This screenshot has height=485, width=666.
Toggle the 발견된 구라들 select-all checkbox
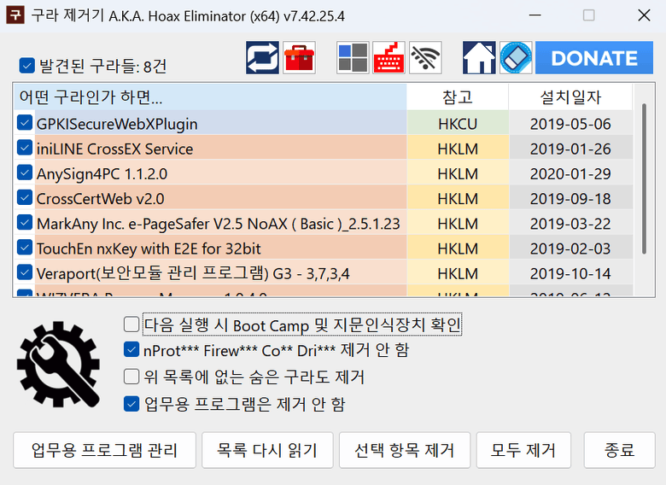26,66
